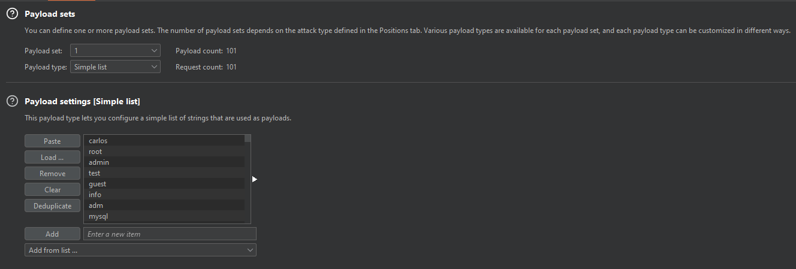This screenshot has width=796, height=269.
Task: Clear the payload list
Action: pos(52,189)
